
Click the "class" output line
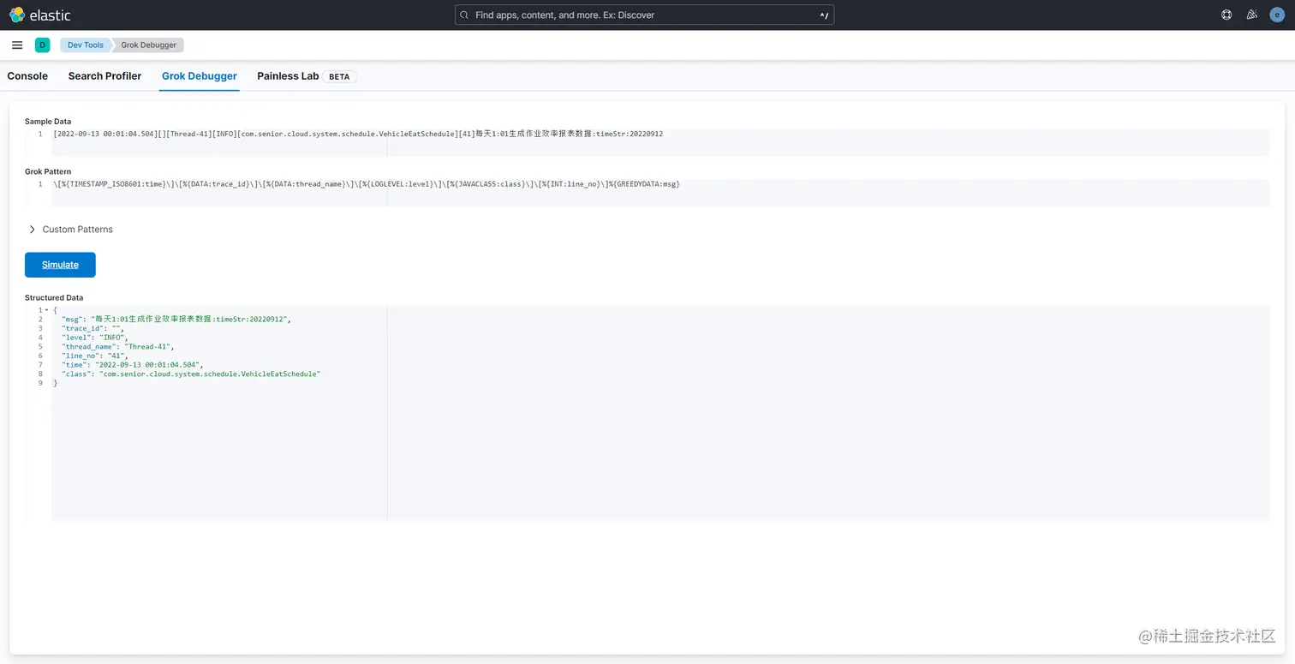190,374
